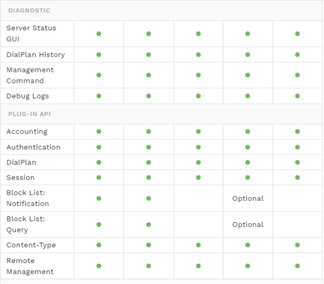Screen dimensions: 324x284
Task: Click the last column dot for Remote Management
Action: point(298,267)
